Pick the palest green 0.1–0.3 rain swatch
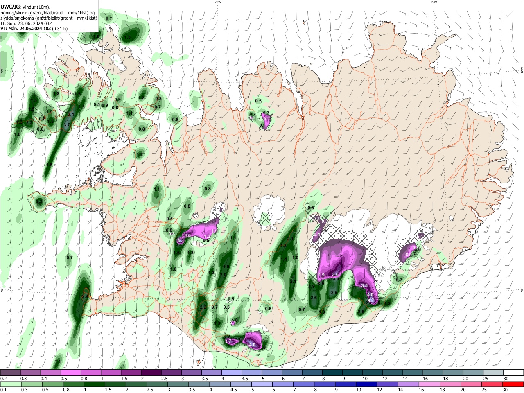The height and width of the screenshot is (393, 524). tap(11, 384)
